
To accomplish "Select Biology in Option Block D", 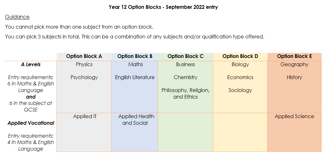I will (x=240, y=65).
